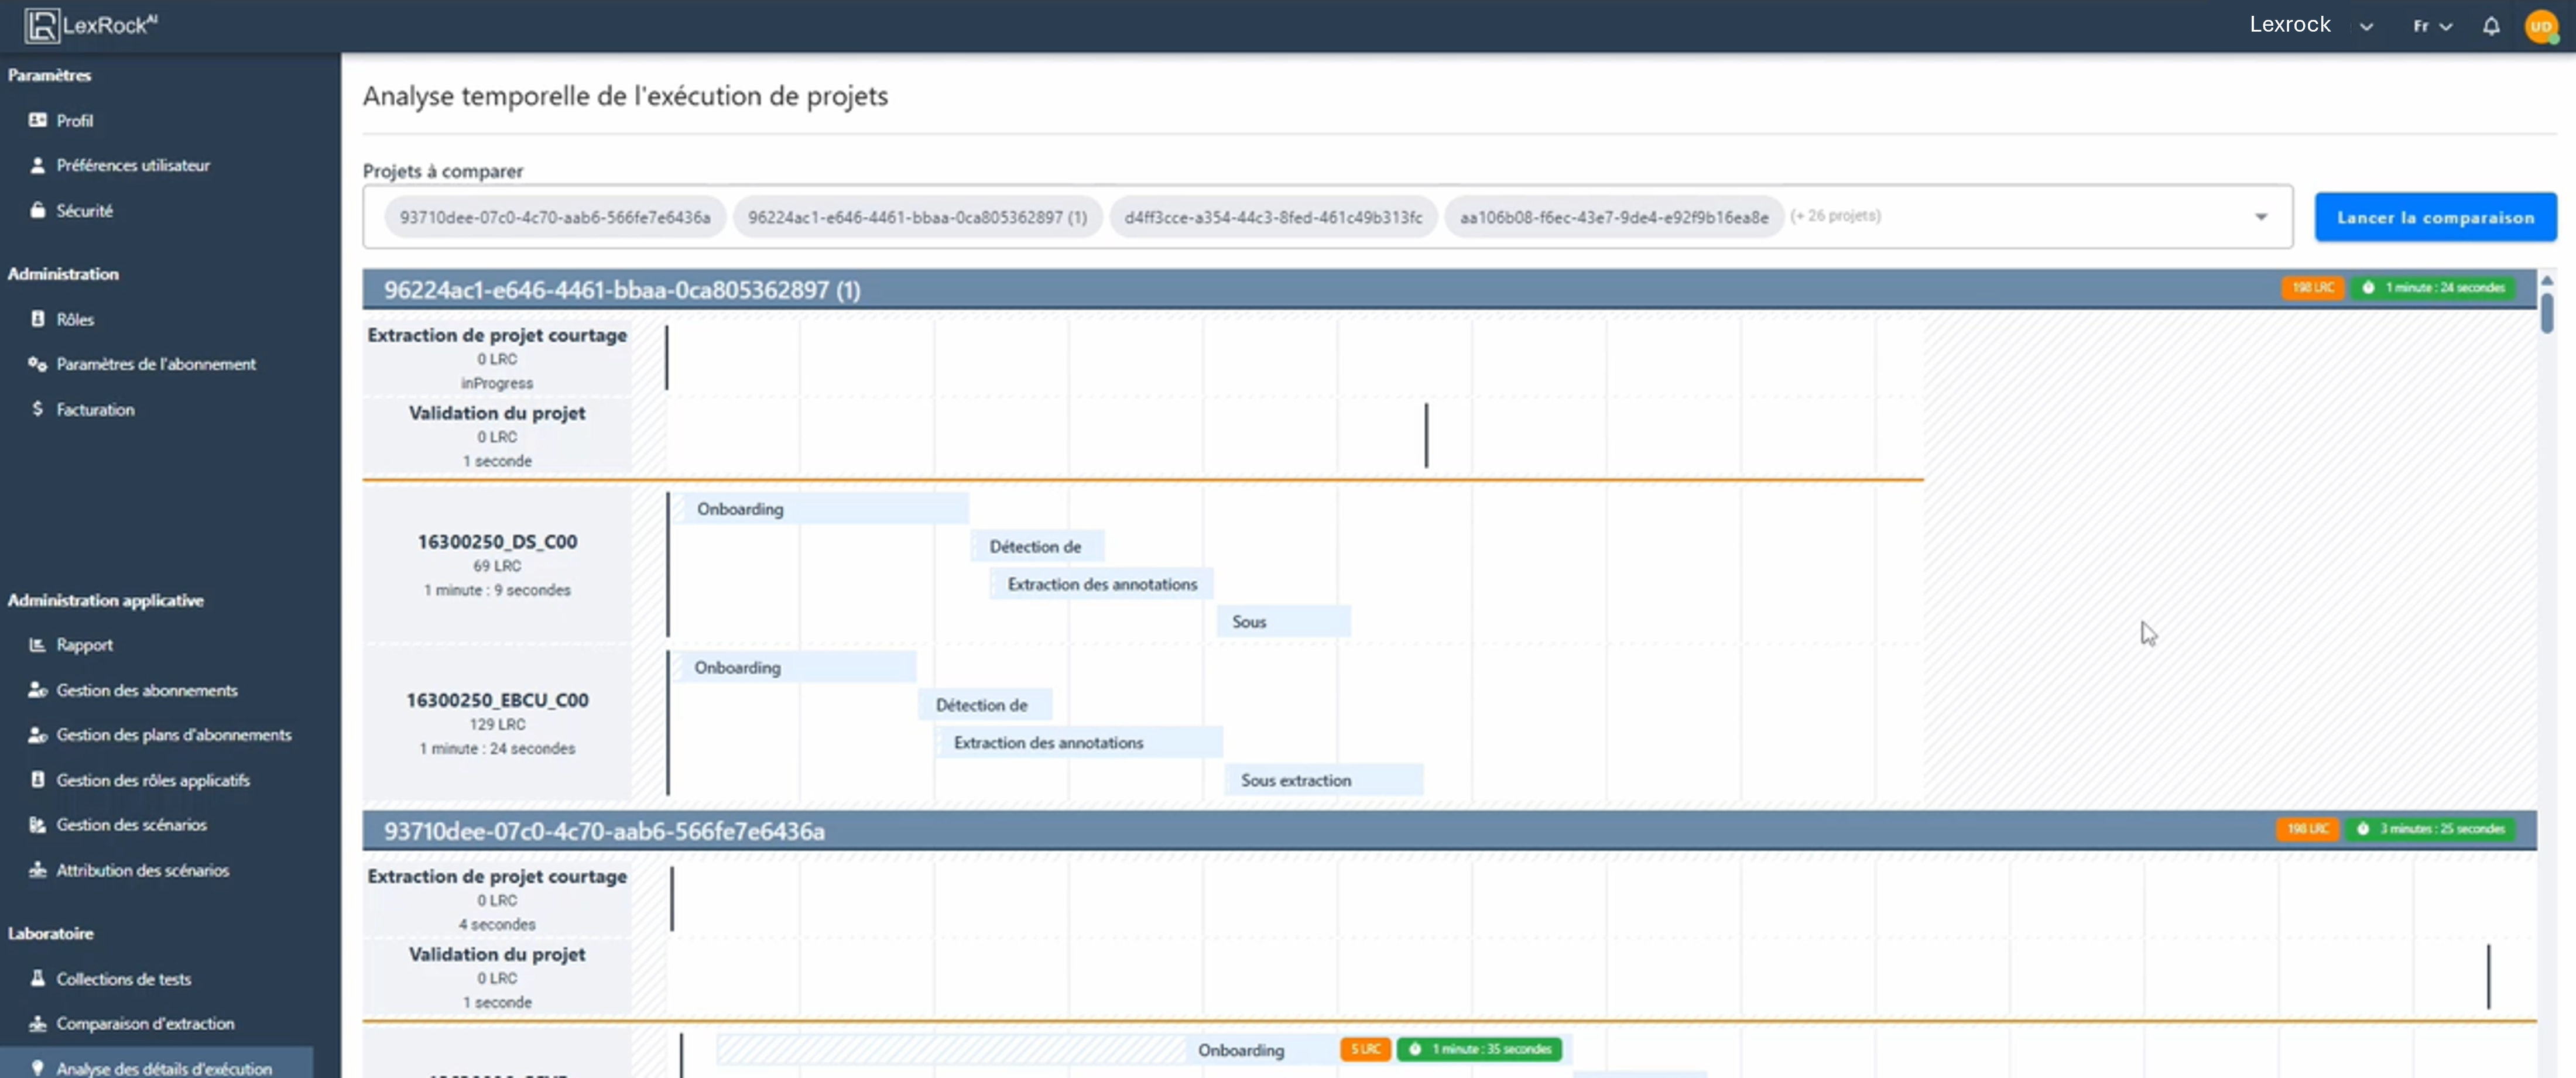The image size is (2576, 1078).
Task: Click the 1 minute : 35 secondes badge
Action: (x=1479, y=1049)
